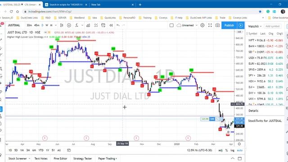The height and width of the screenshot is (162, 288).
Task: Take a chart snapshot with camera icon
Action: [x=217, y=25]
